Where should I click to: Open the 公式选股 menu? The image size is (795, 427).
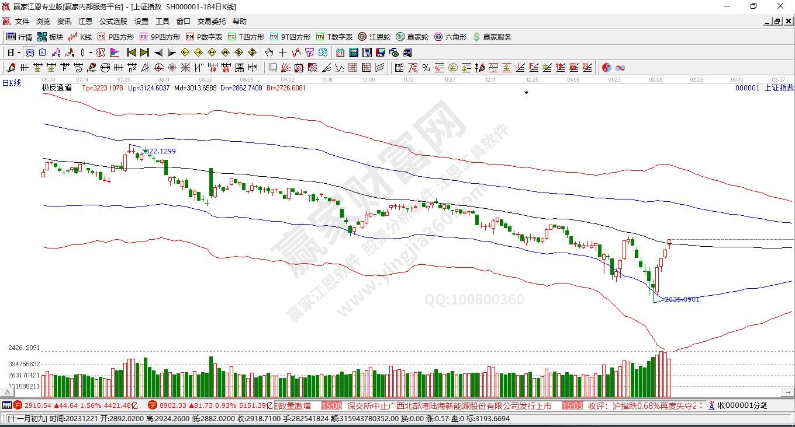(113, 21)
